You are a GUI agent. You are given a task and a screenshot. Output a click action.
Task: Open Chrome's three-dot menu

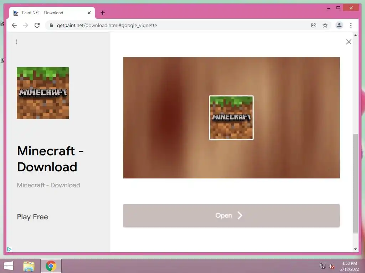pyautogui.click(x=351, y=25)
